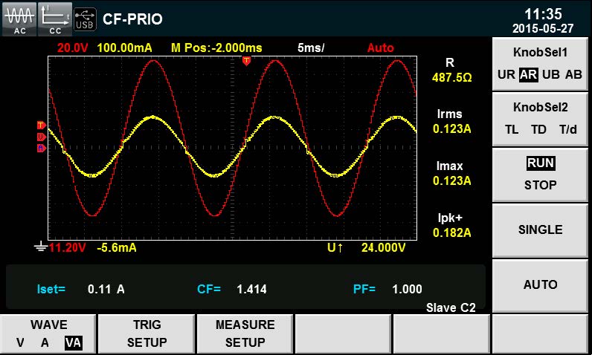
Task: Click the trigger position marker above the graph
Action: pos(246,60)
